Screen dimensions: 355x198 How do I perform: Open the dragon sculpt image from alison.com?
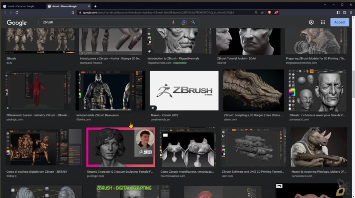tap(253, 91)
